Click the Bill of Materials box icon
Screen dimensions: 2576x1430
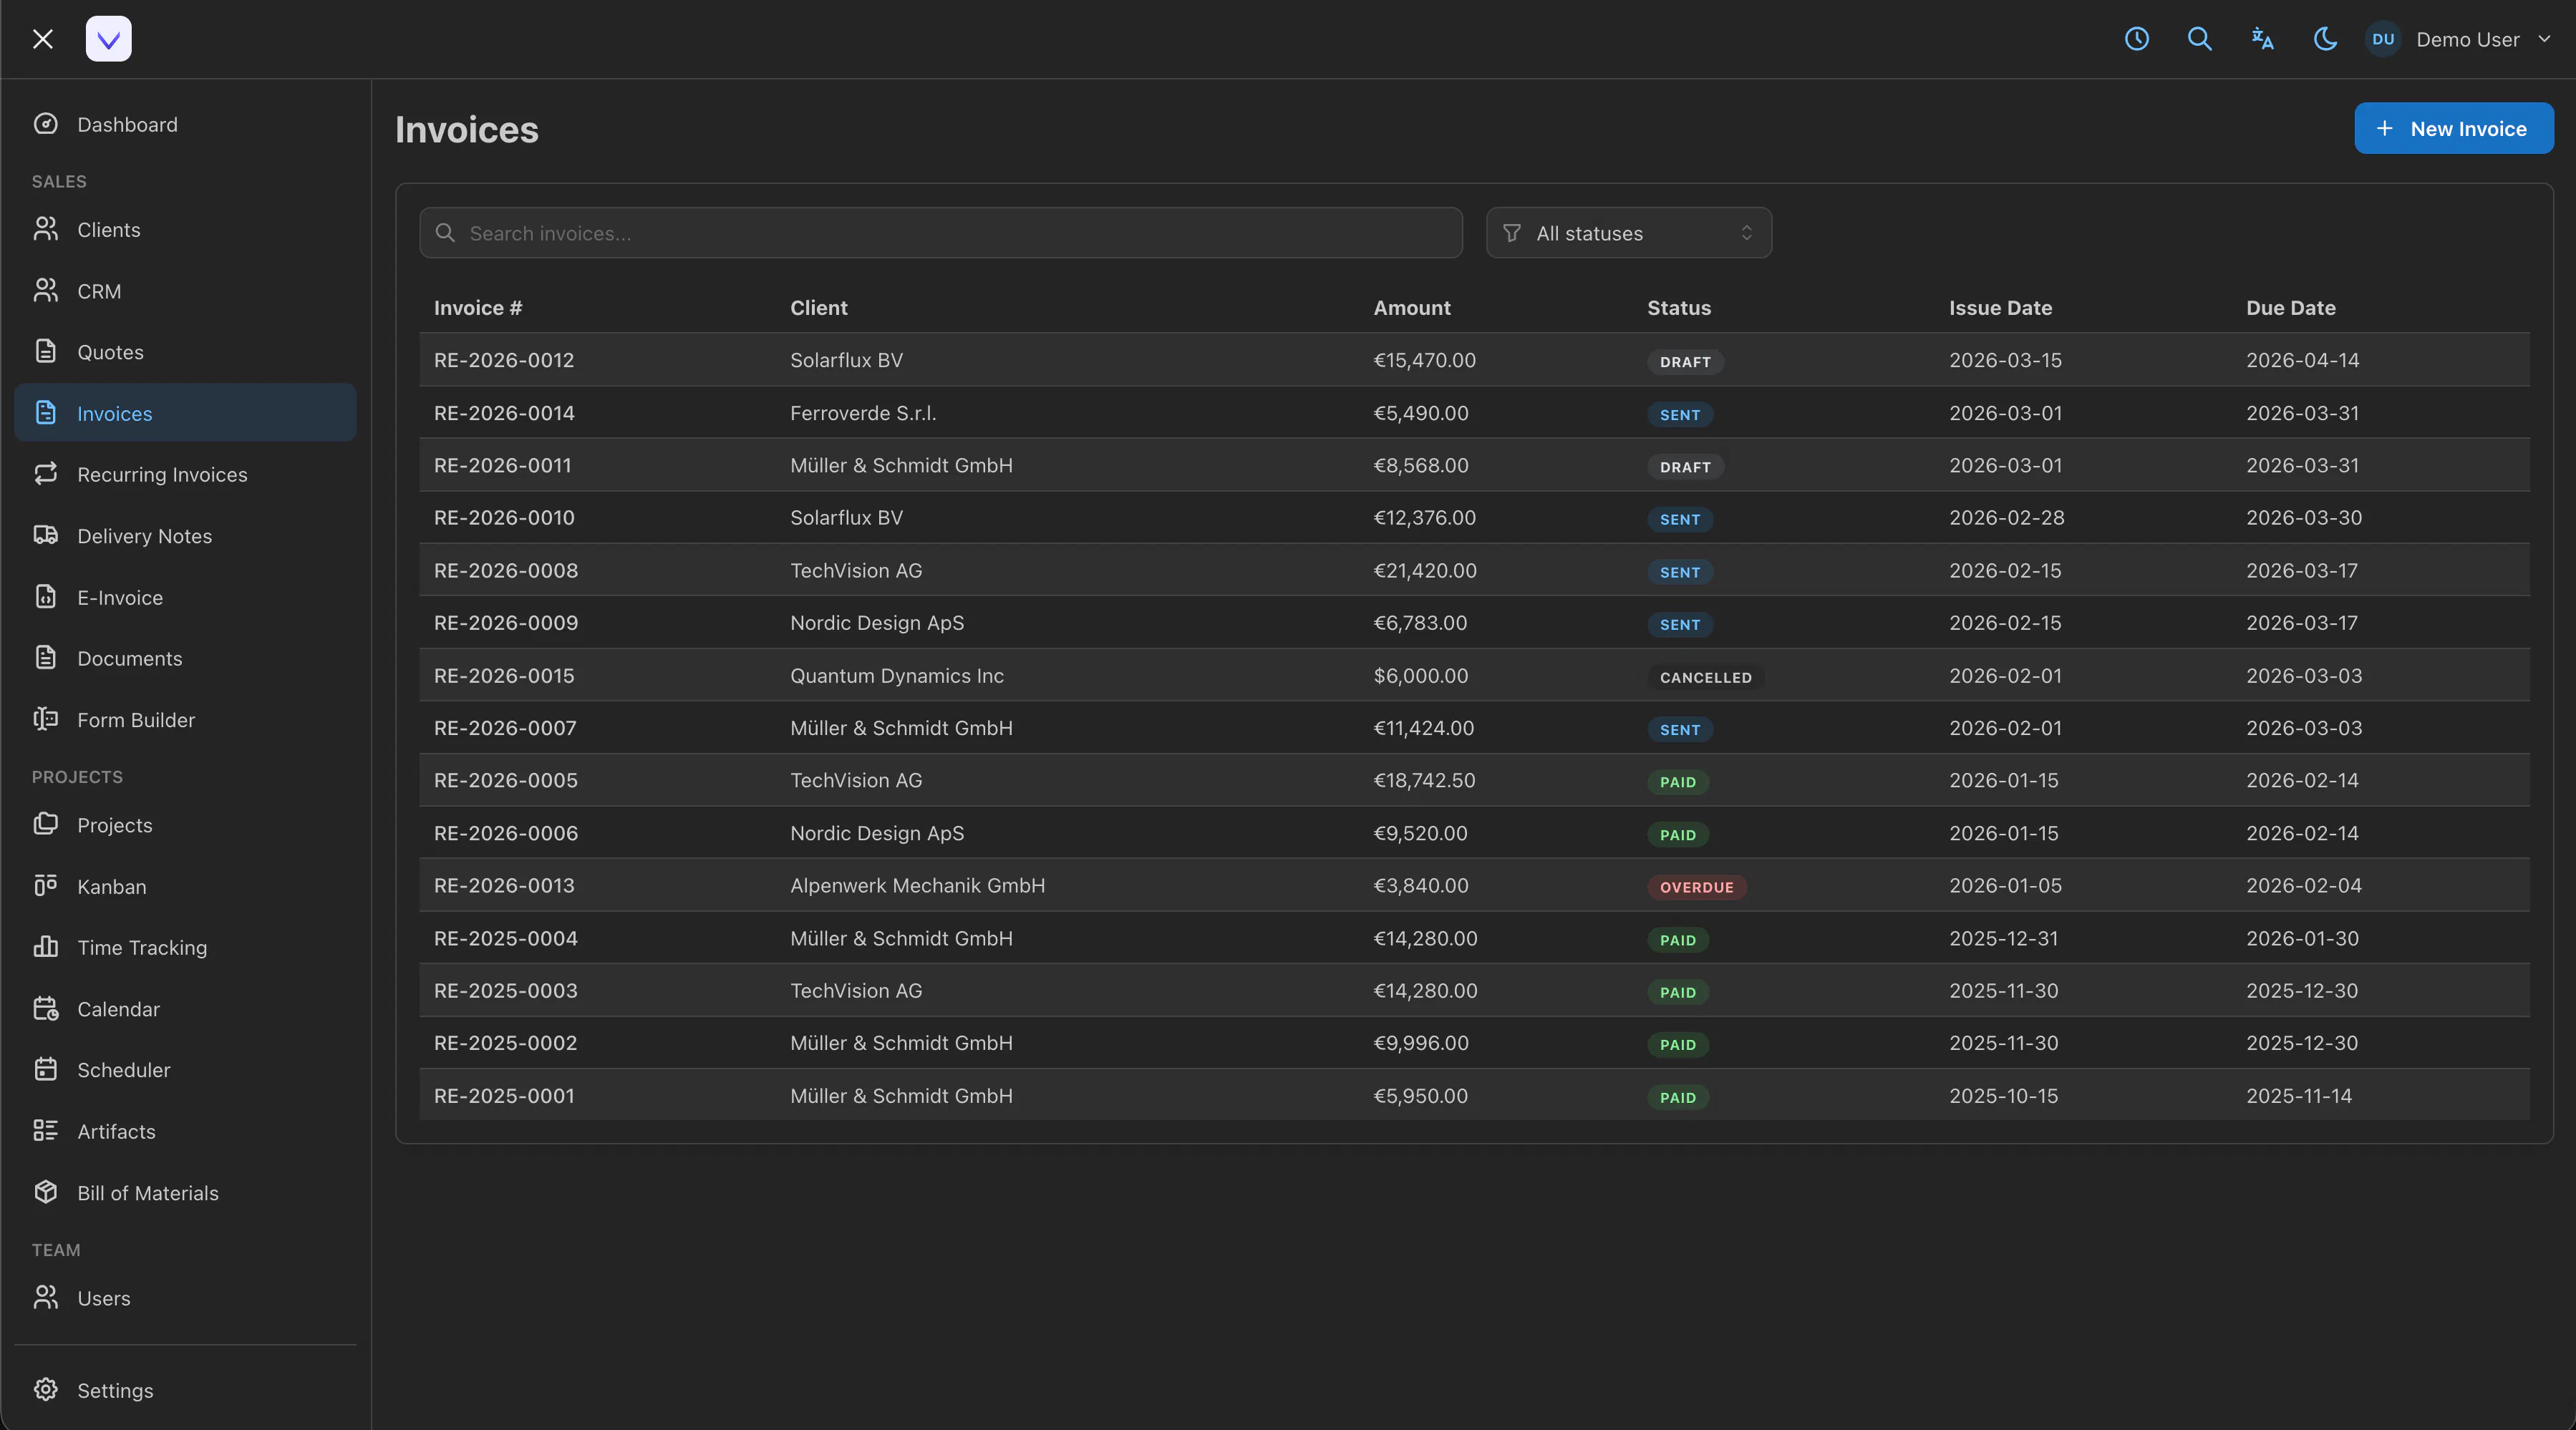(46, 1192)
